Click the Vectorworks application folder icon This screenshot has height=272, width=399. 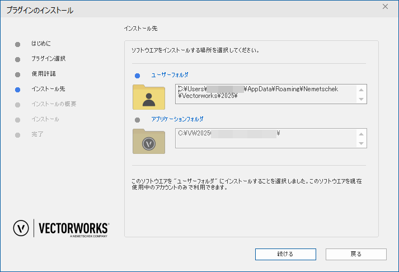[149, 141]
